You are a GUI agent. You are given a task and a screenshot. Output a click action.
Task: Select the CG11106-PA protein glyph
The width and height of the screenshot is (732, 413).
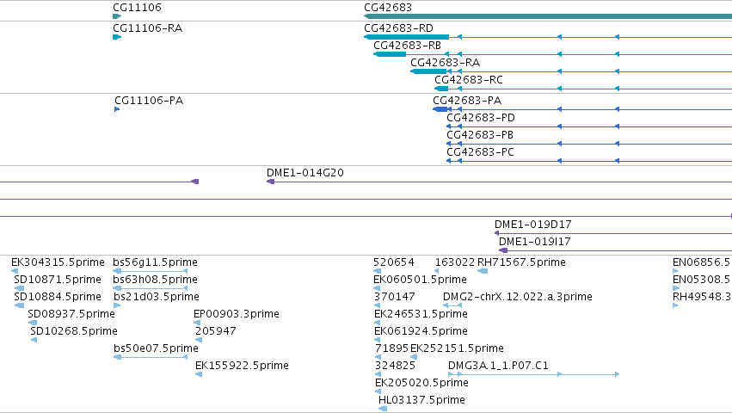click(117, 109)
